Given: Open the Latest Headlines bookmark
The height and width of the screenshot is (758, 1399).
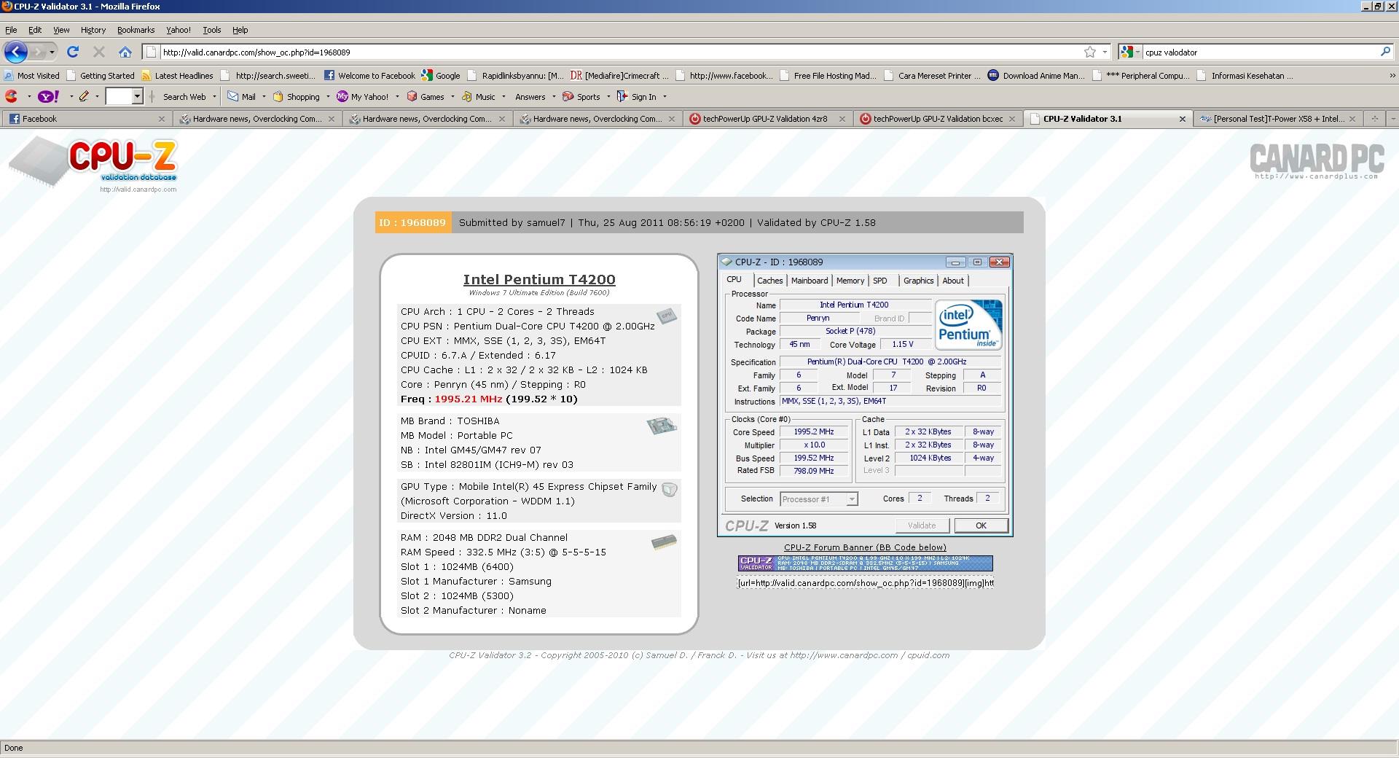Looking at the screenshot, I should (177, 75).
